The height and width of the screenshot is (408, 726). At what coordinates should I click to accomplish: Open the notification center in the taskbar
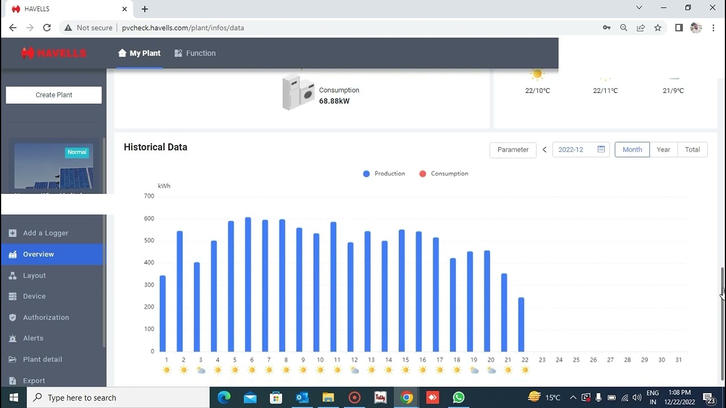coord(708,397)
